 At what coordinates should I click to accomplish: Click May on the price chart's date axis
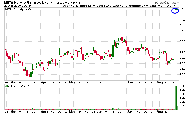tap(72, 82)
